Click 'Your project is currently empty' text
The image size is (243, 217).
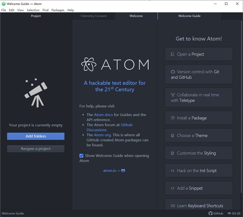click(x=36, y=125)
